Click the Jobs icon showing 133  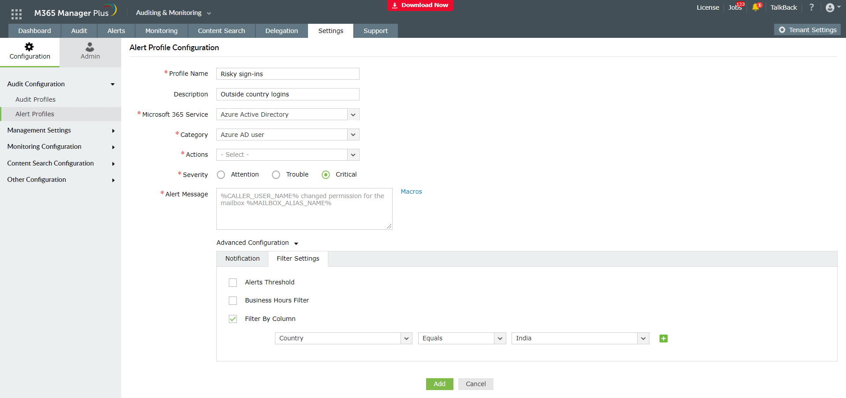(735, 7)
